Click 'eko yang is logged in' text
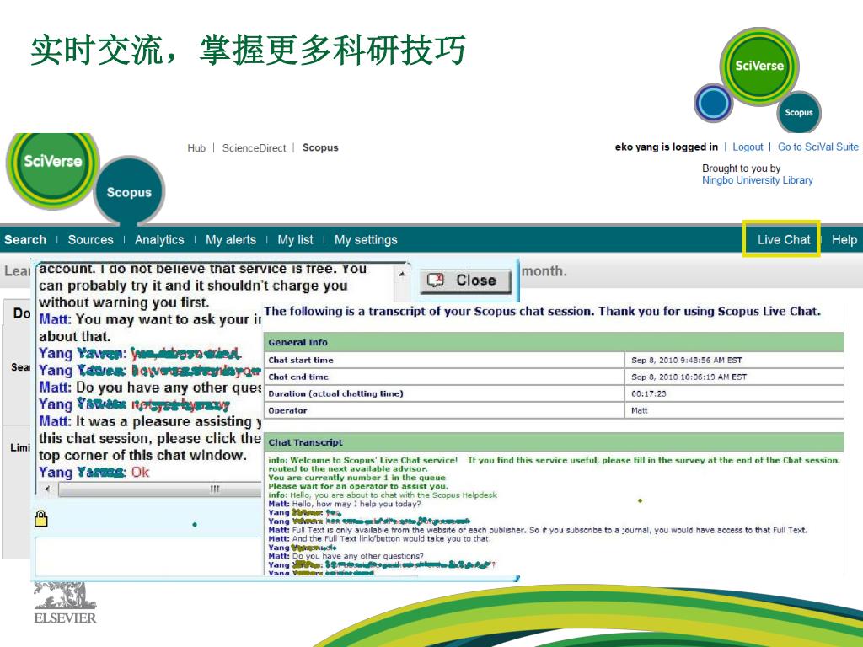The height and width of the screenshot is (647, 863). click(x=666, y=147)
